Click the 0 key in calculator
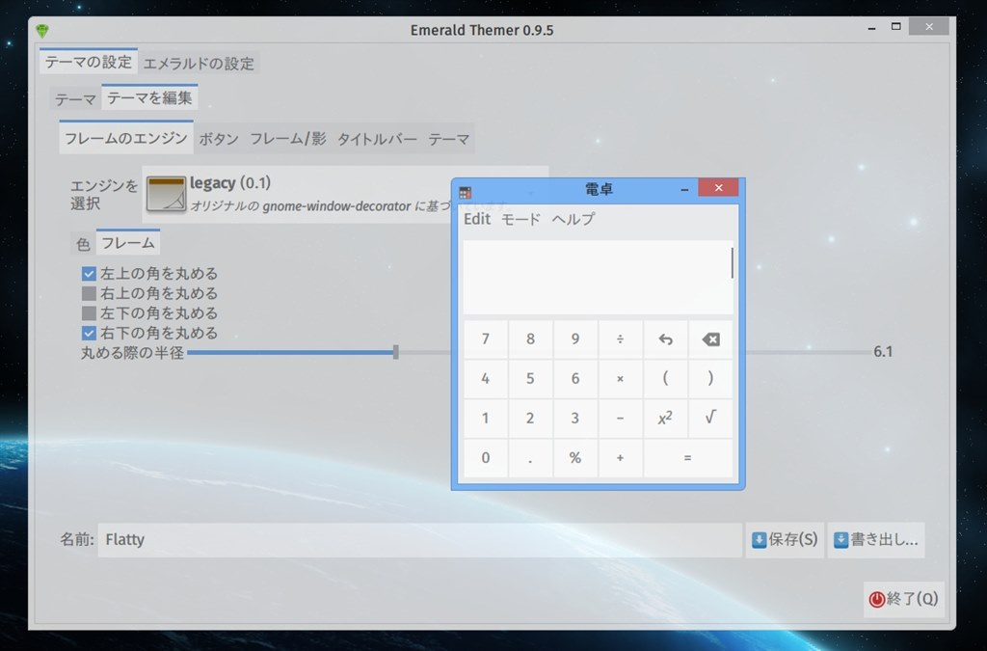 click(486, 458)
